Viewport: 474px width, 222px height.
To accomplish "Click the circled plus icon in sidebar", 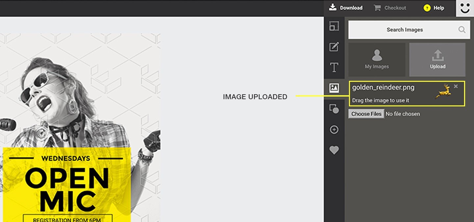I will (x=334, y=130).
